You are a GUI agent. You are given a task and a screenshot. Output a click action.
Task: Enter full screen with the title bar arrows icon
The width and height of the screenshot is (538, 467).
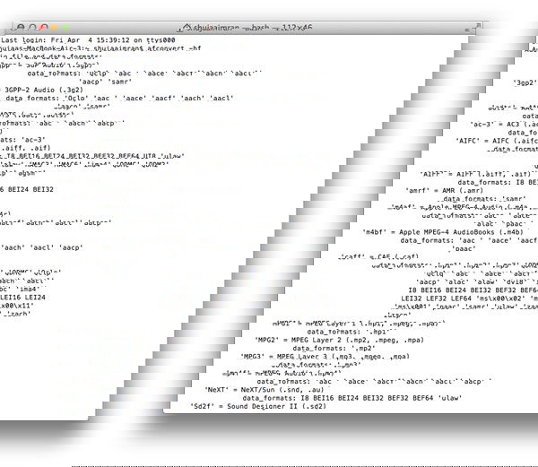[x=478, y=26]
